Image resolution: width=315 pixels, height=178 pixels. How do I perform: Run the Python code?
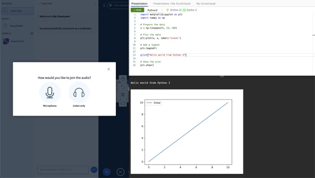tap(138, 10)
